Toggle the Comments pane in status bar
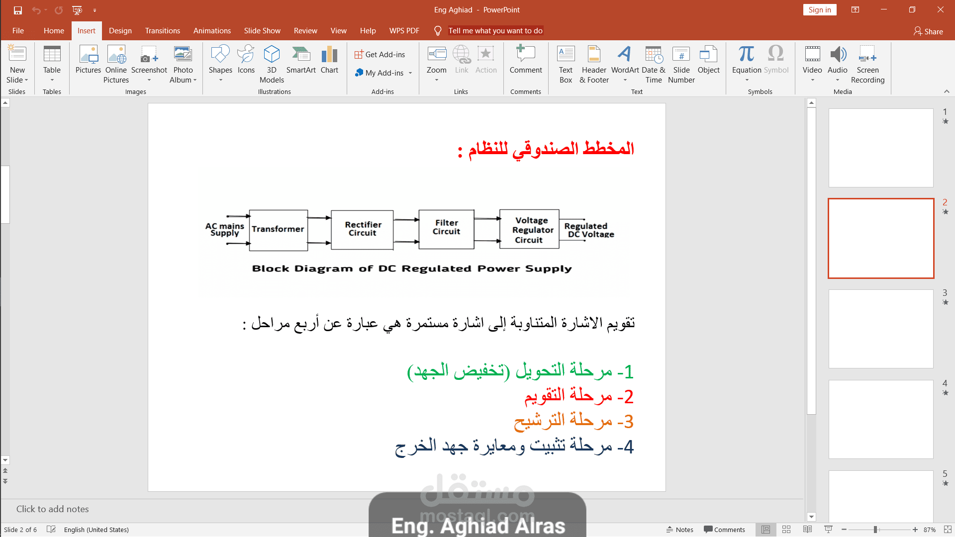Viewport: 955px width, 537px height. point(724,530)
